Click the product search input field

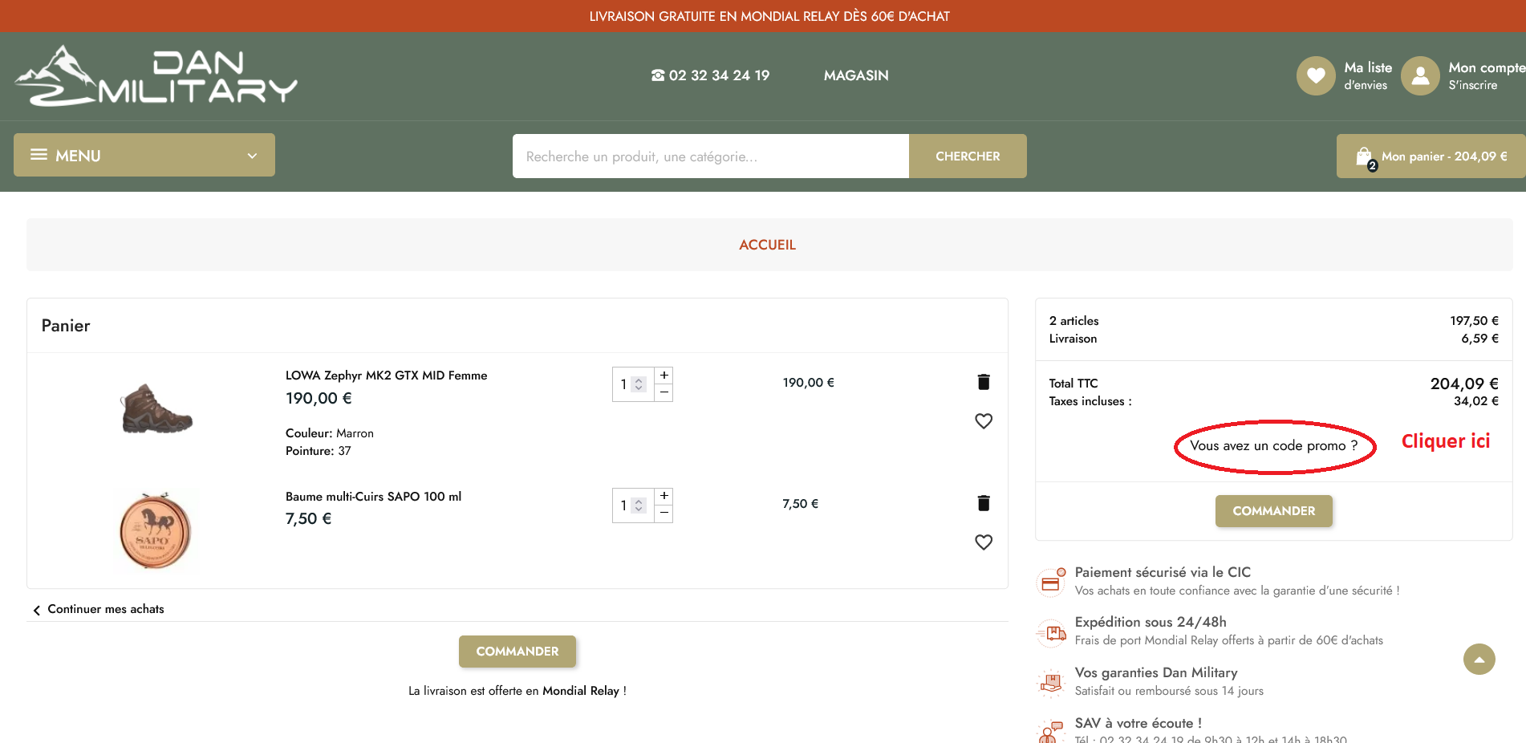[710, 156]
